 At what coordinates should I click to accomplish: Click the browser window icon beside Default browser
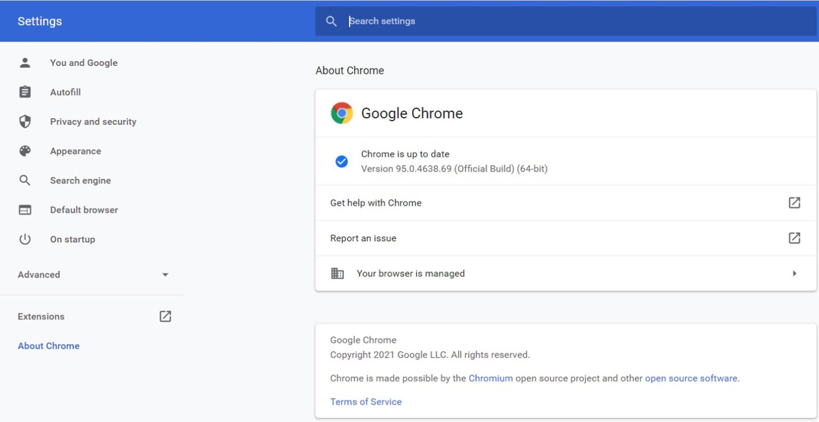pyautogui.click(x=25, y=210)
